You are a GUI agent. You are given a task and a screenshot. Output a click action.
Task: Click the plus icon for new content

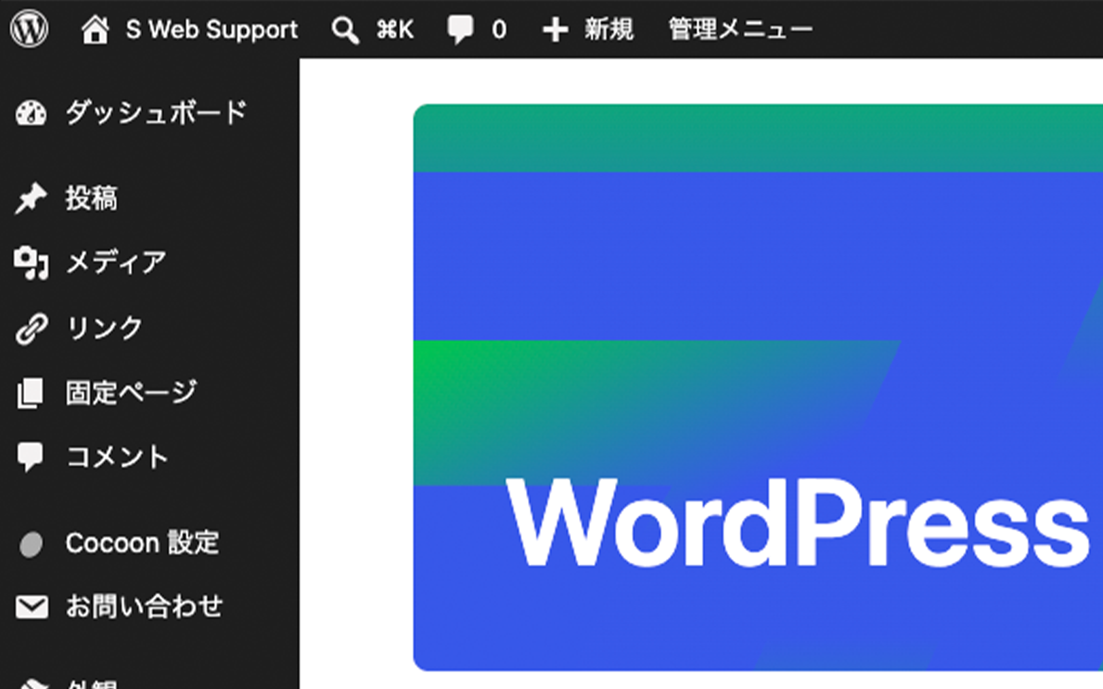pyautogui.click(x=555, y=30)
